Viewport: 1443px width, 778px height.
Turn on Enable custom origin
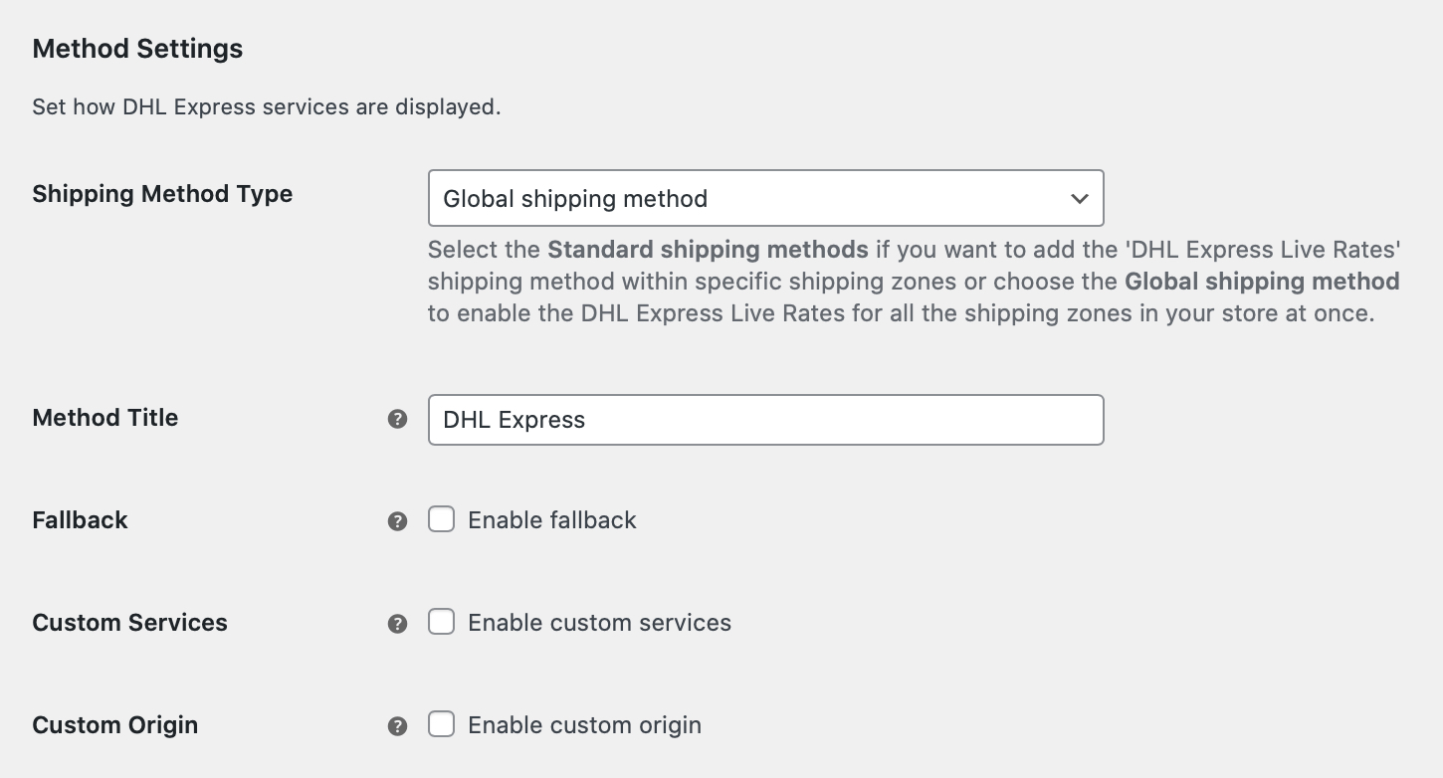441,724
